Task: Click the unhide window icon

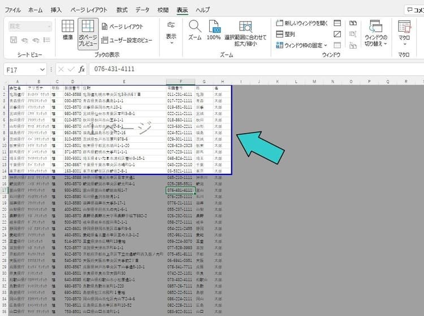Action: pos(337,45)
